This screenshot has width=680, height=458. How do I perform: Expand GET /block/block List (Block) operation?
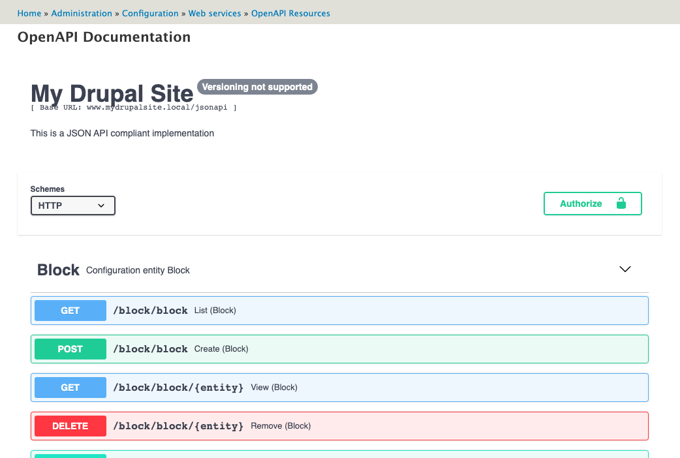coord(339,311)
